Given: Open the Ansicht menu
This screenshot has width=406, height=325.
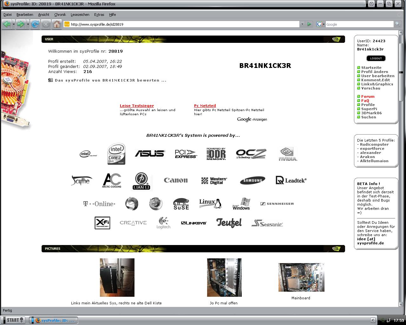Looking at the screenshot, I should (x=44, y=15).
